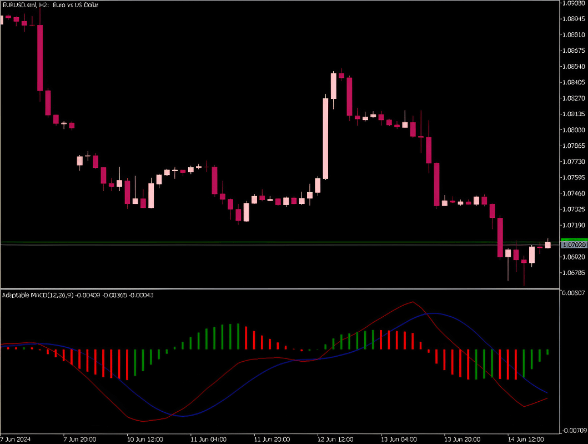
Task: Click the 12 Jun 12:00 time label
Action: click(x=335, y=438)
